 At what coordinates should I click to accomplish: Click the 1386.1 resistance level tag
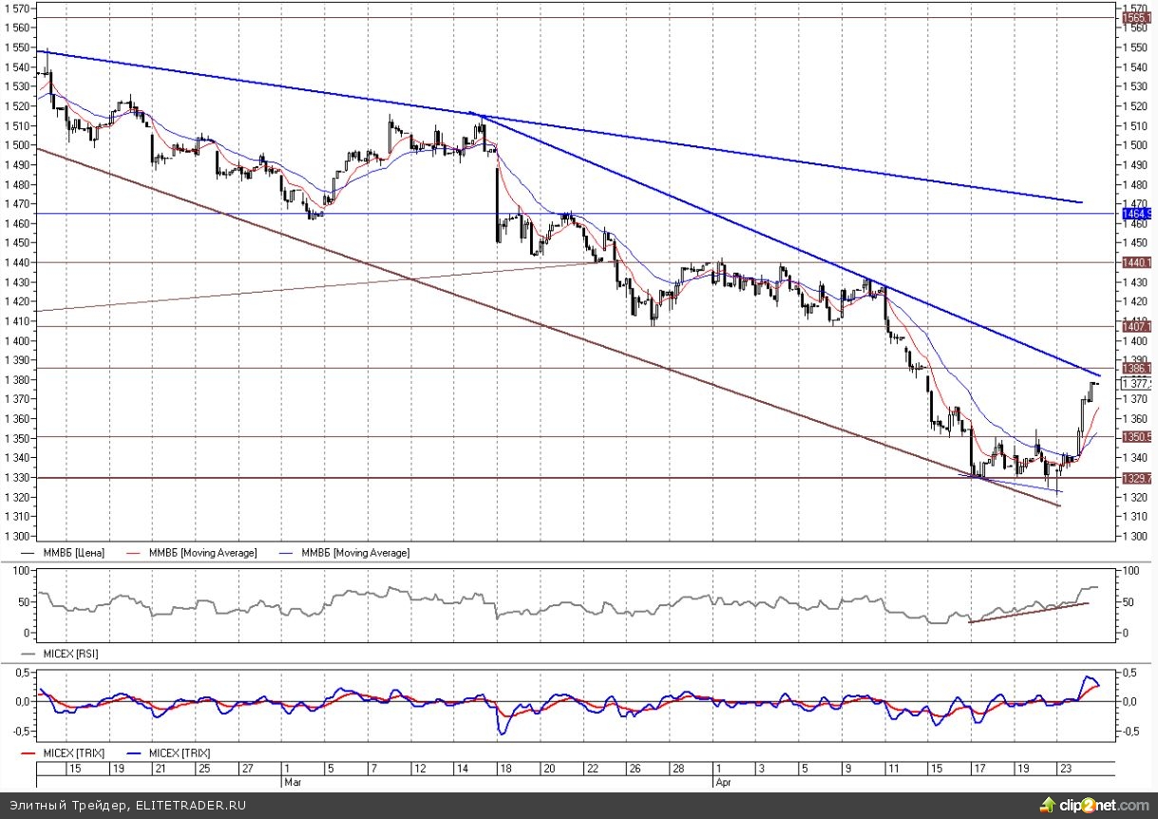(1137, 368)
